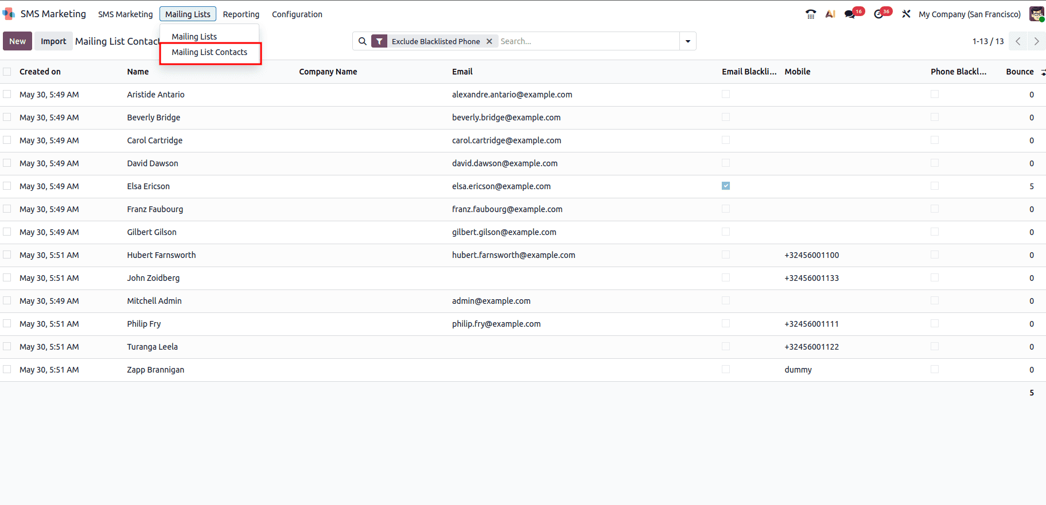The width and height of the screenshot is (1046, 505).
Task: Click hubert.farnsworth@example.com email cell
Action: [514, 255]
